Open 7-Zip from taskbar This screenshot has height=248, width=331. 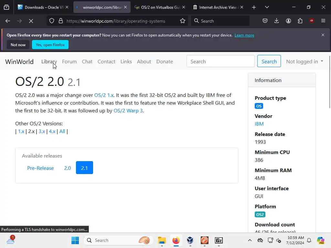[x=219, y=240]
